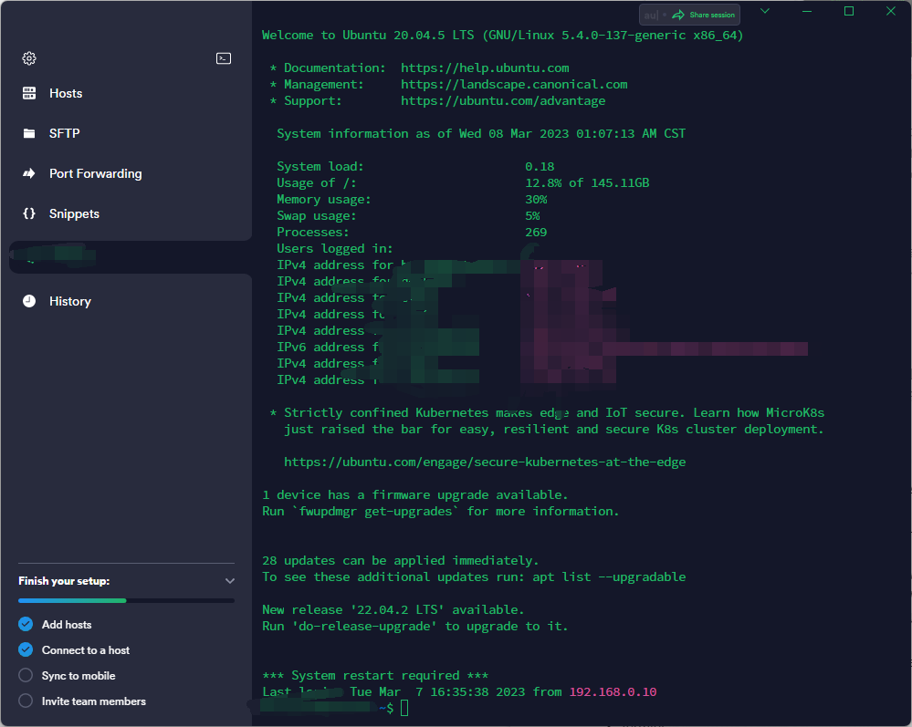Check the Sync to mobile circle
Viewport: 912px width, 727px height.
click(26, 675)
